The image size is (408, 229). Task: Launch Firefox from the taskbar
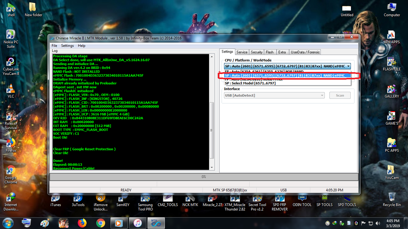click(82, 223)
